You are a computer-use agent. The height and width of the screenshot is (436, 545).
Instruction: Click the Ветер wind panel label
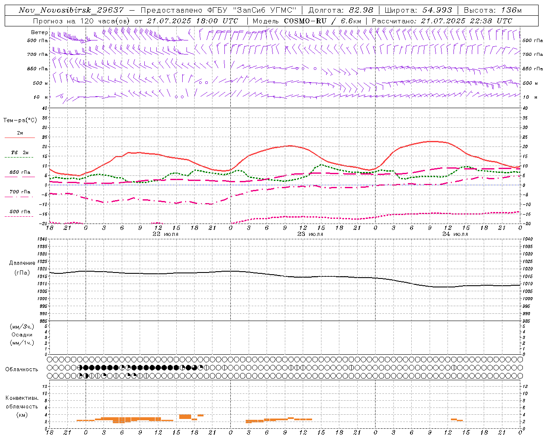[39, 32]
